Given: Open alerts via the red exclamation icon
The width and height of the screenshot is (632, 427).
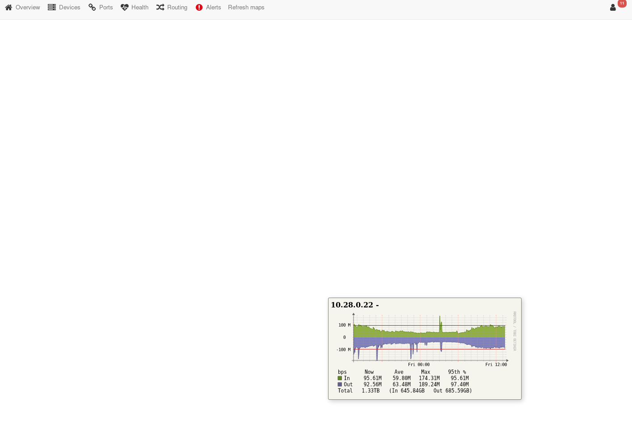Looking at the screenshot, I should (199, 7).
